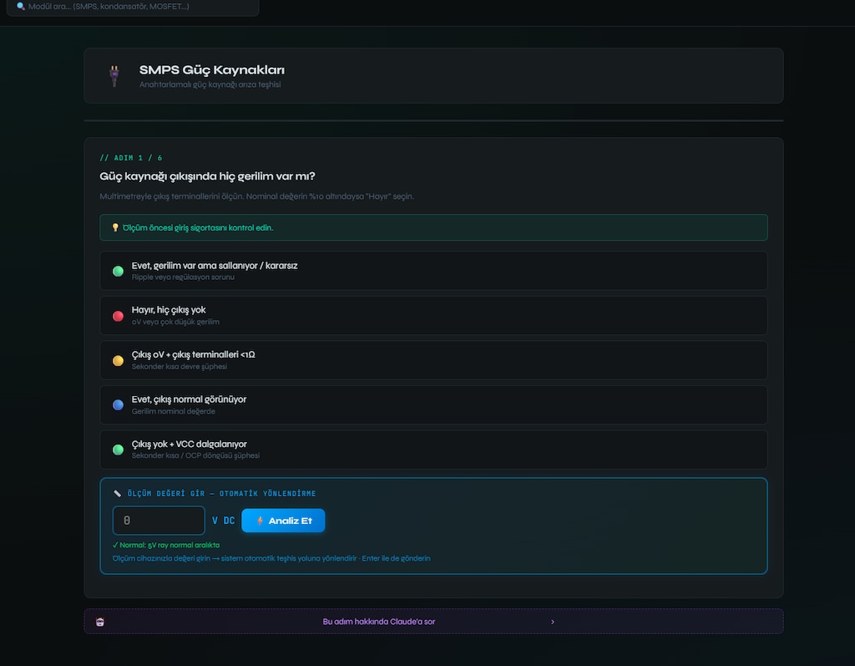
Task: Select 'Hayır, hiç çıkış yok' option
Action: tap(433, 316)
